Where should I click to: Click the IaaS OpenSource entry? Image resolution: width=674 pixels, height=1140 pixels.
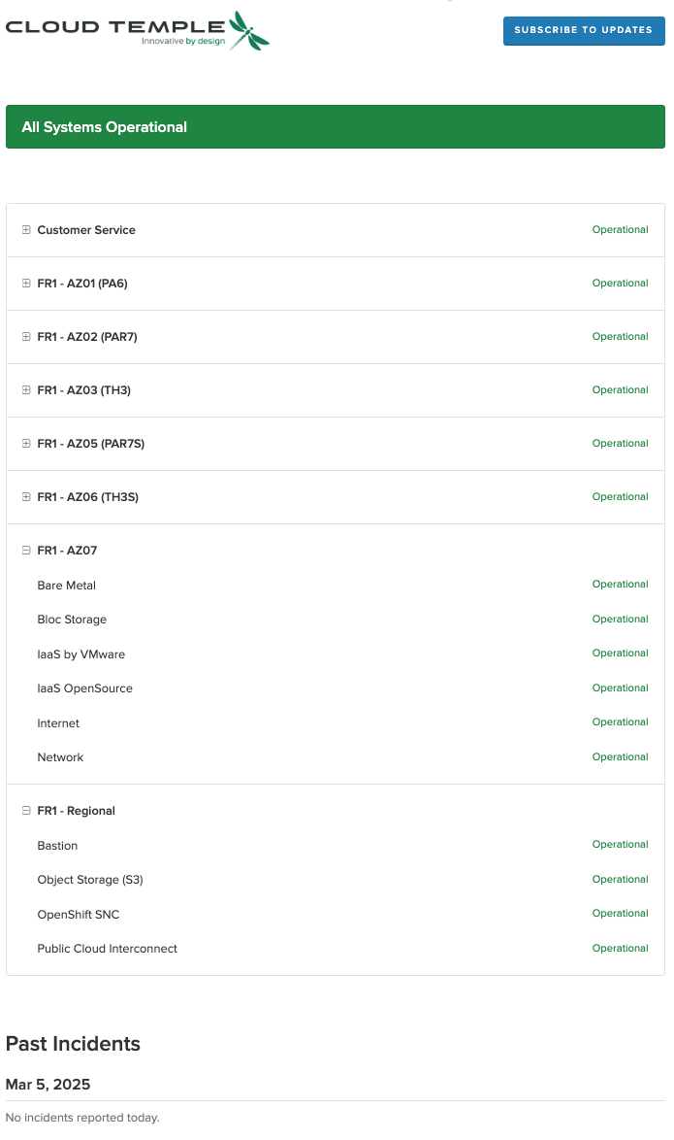pyautogui.click(x=84, y=688)
